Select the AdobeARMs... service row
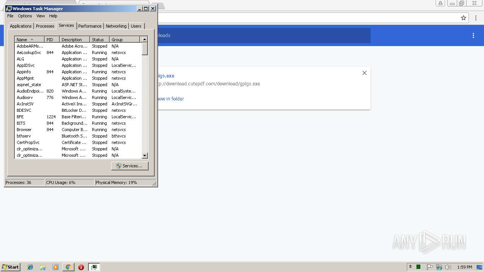The height and width of the screenshot is (272, 484). 78,46
